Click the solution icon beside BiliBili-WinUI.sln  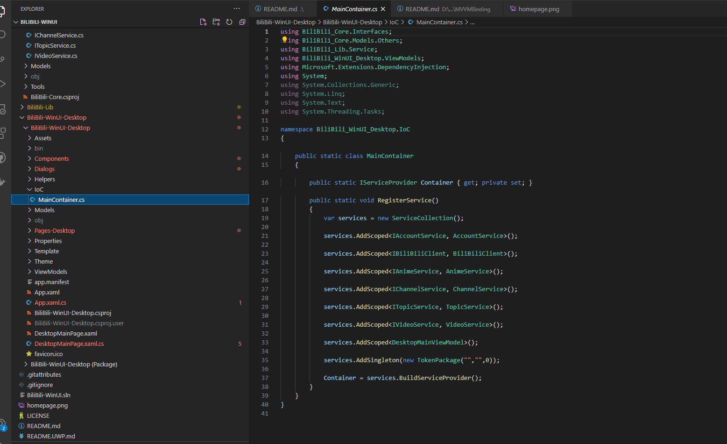tap(22, 395)
